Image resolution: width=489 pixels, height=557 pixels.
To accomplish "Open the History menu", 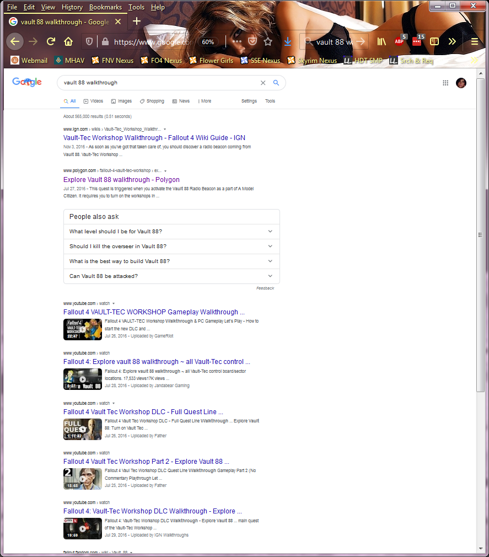I will (x=72, y=7).
